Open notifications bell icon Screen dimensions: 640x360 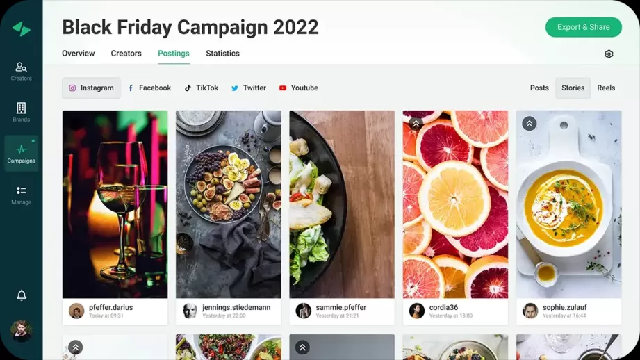[x=22, y=295]
